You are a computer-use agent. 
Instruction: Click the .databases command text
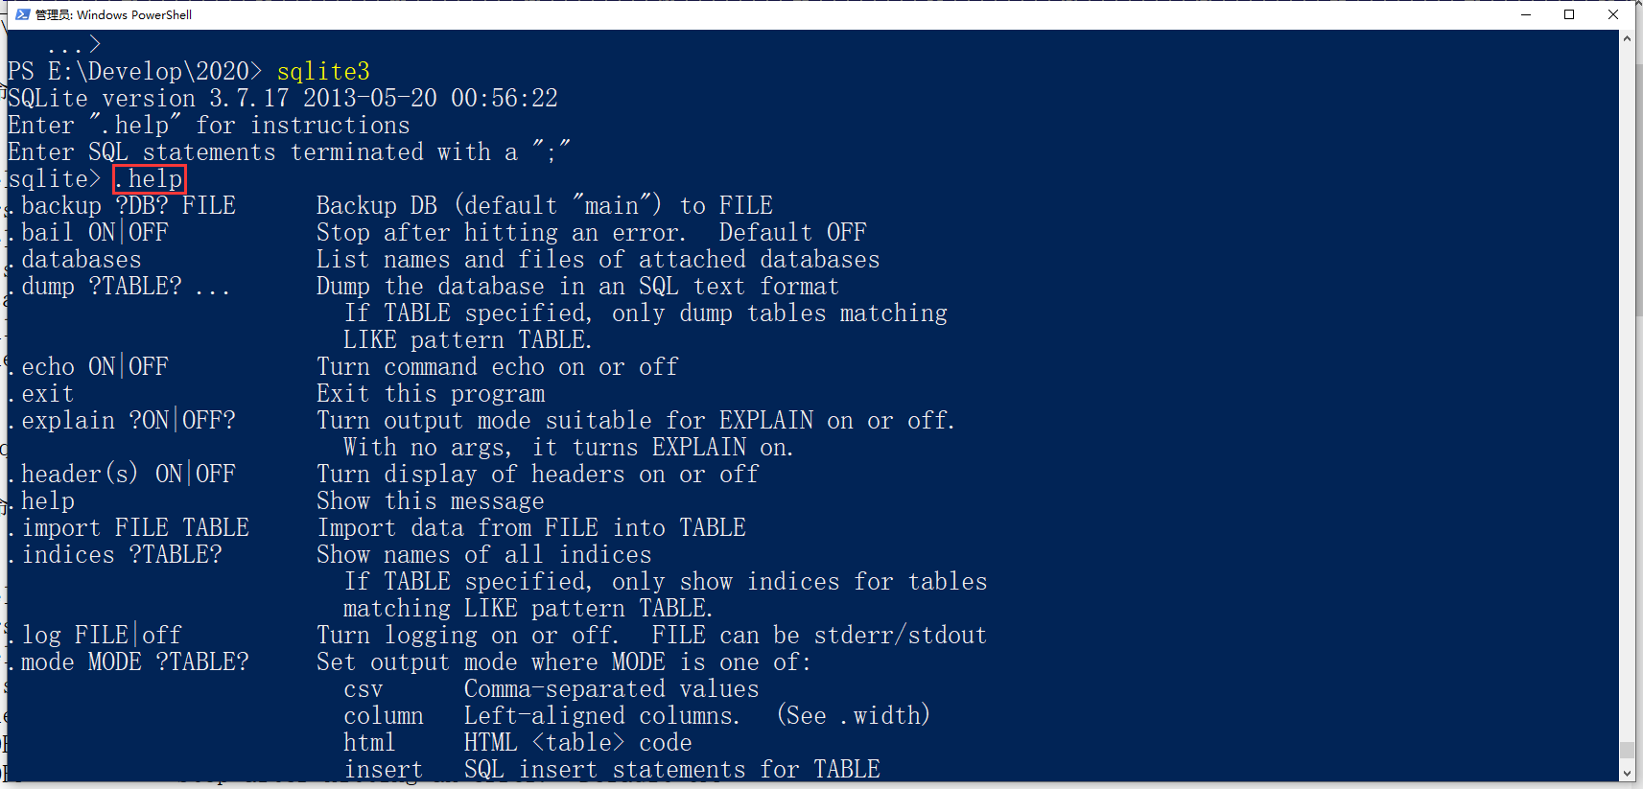[76, 260]
